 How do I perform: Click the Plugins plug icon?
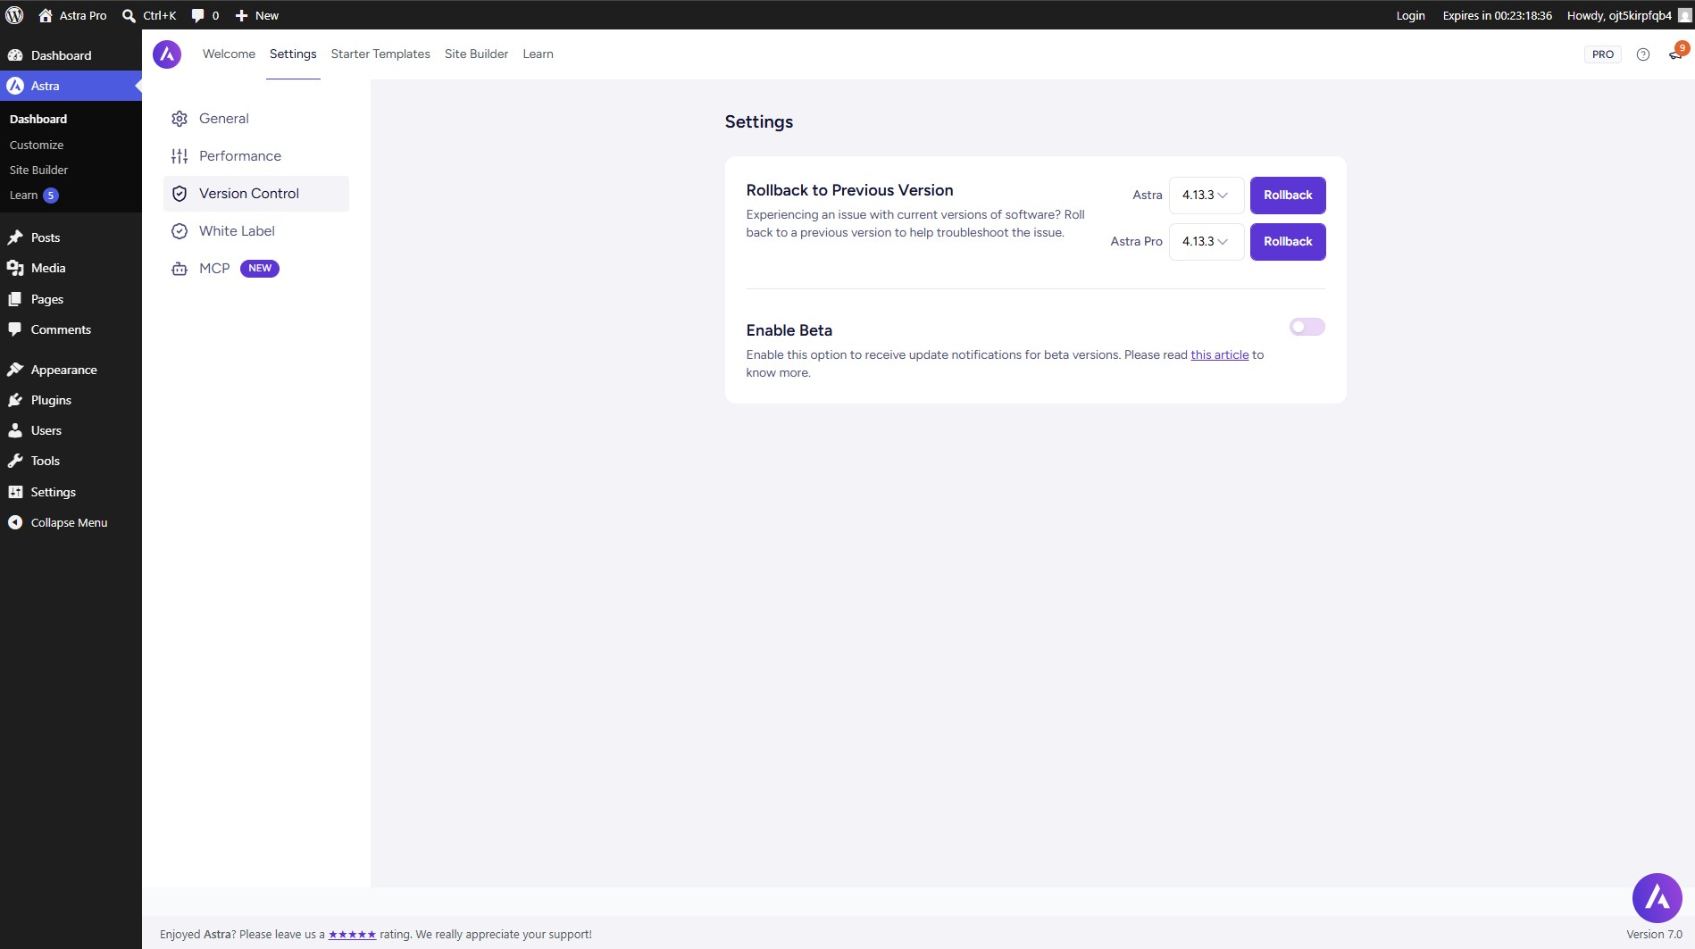(15, 400)
